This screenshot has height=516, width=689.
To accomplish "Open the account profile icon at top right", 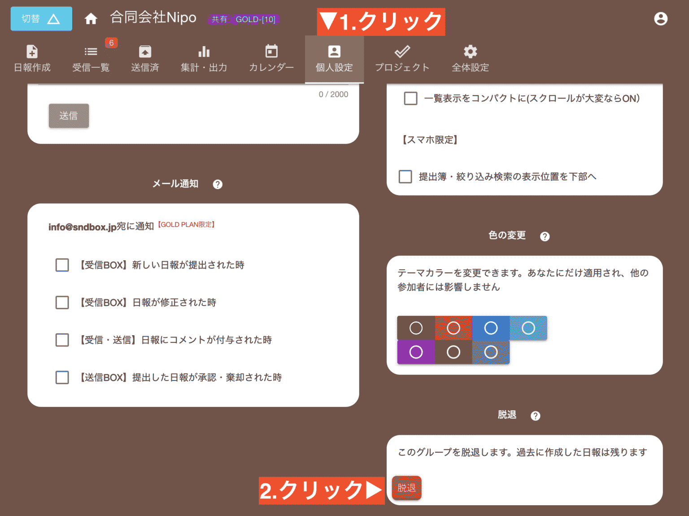I will coord(661,18).
